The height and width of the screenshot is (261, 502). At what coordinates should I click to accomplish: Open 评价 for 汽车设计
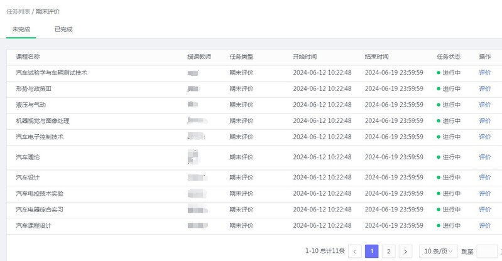pyautogui.click(x=485, y=178)
